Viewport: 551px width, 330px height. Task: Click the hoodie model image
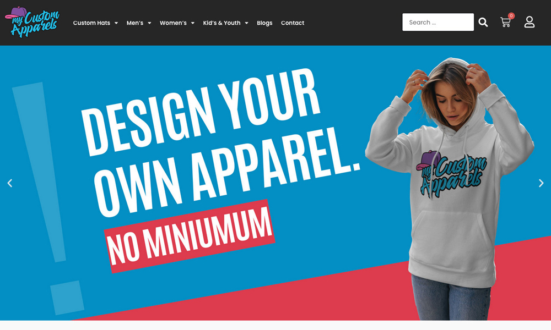pos(450,189)
